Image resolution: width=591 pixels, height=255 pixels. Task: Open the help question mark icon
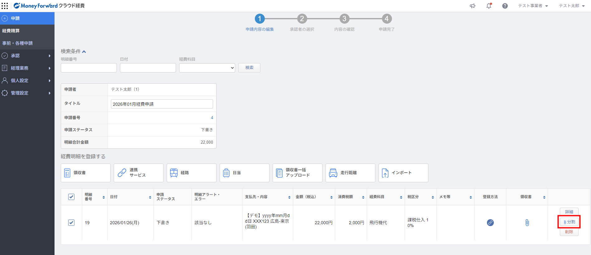click(505, 6)
